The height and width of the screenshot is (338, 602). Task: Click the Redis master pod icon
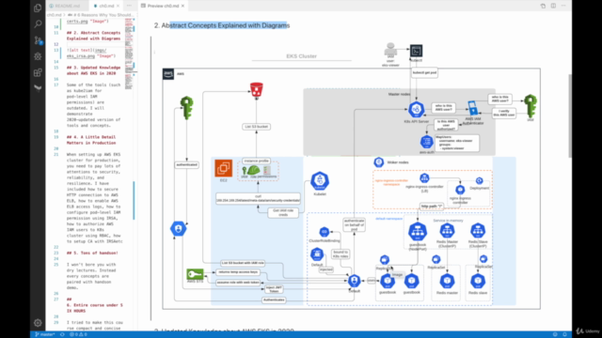point(448,282)
